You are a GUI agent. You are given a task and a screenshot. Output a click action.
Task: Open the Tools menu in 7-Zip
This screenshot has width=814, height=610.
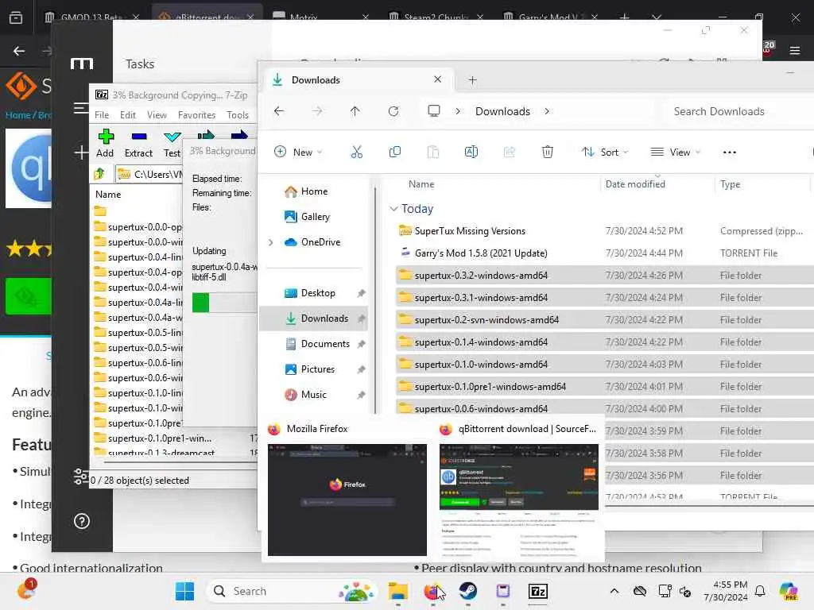[x=237, y=114]
